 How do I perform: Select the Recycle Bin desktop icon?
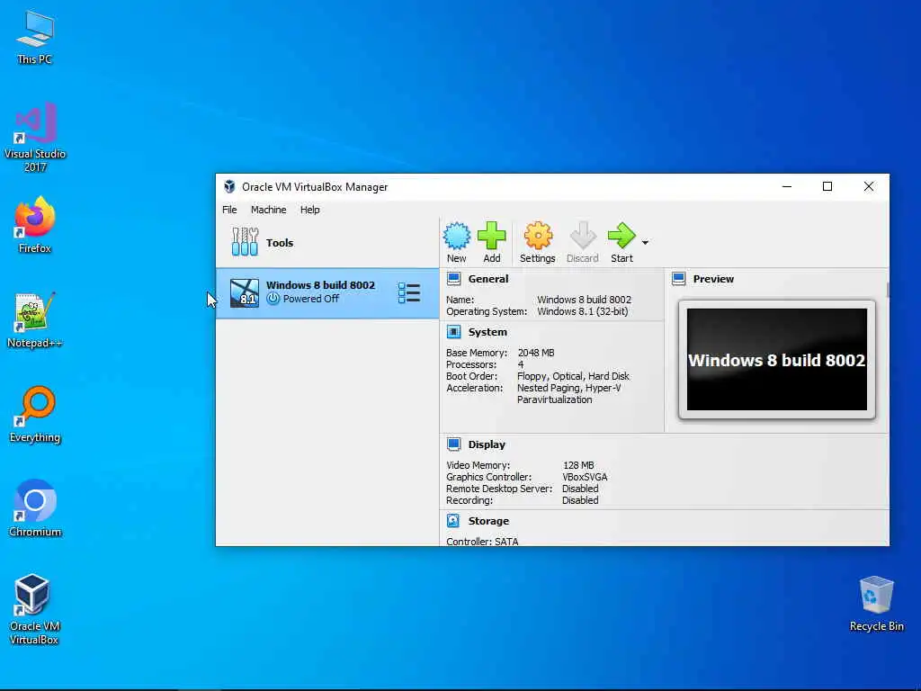pyautogui.click(x=876, y=604)
